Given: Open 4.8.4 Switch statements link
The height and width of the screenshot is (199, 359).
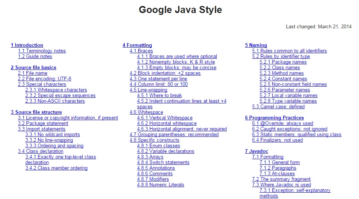Looking at the screenshot, I should point(163,163).
